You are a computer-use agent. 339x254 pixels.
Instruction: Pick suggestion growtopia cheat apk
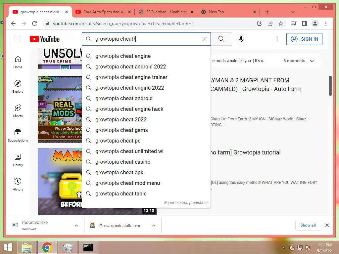(x=146, y=173)
